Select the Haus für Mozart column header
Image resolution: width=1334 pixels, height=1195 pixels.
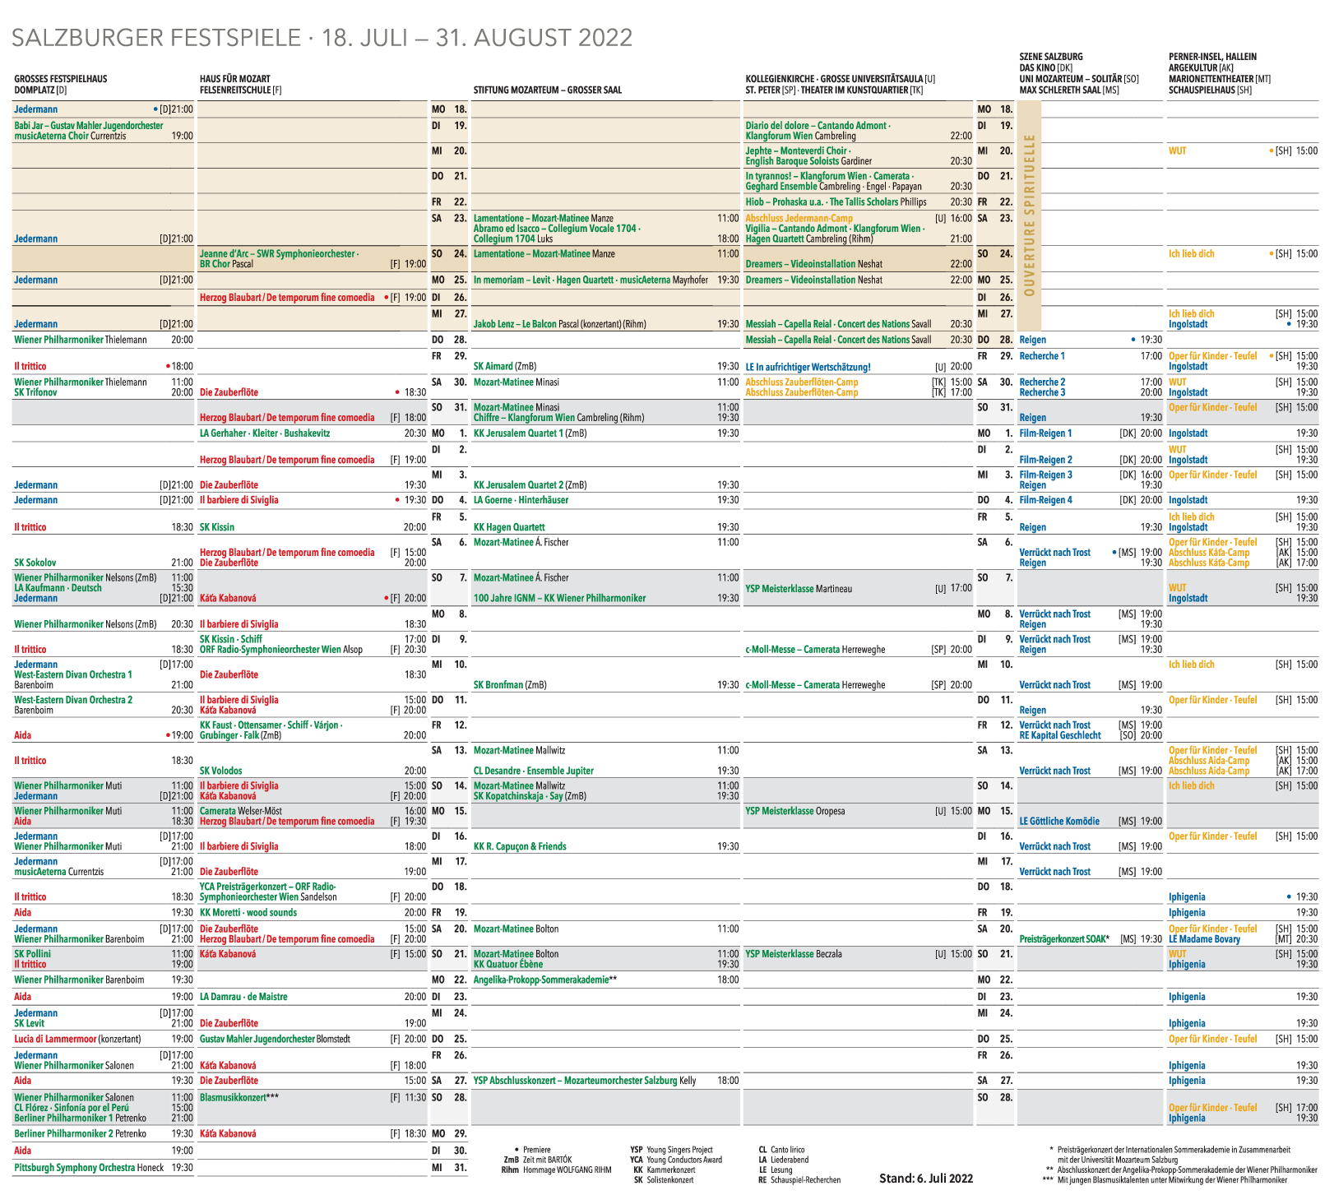pyautogui.click(x=234, y=79)
